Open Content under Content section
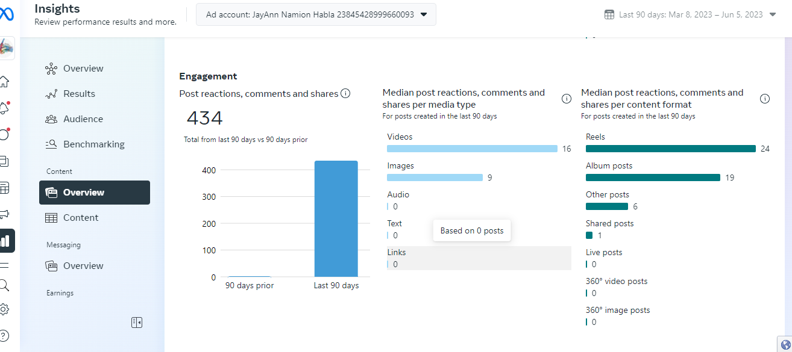 click(81, 218)
